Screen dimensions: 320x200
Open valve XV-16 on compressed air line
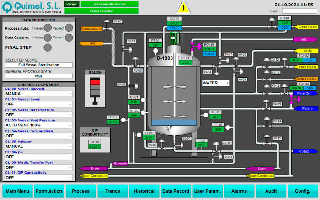click(x=107, y=26)
